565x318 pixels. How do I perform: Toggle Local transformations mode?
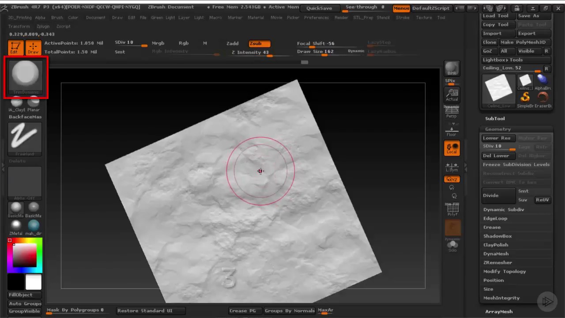tap(452, 148)
